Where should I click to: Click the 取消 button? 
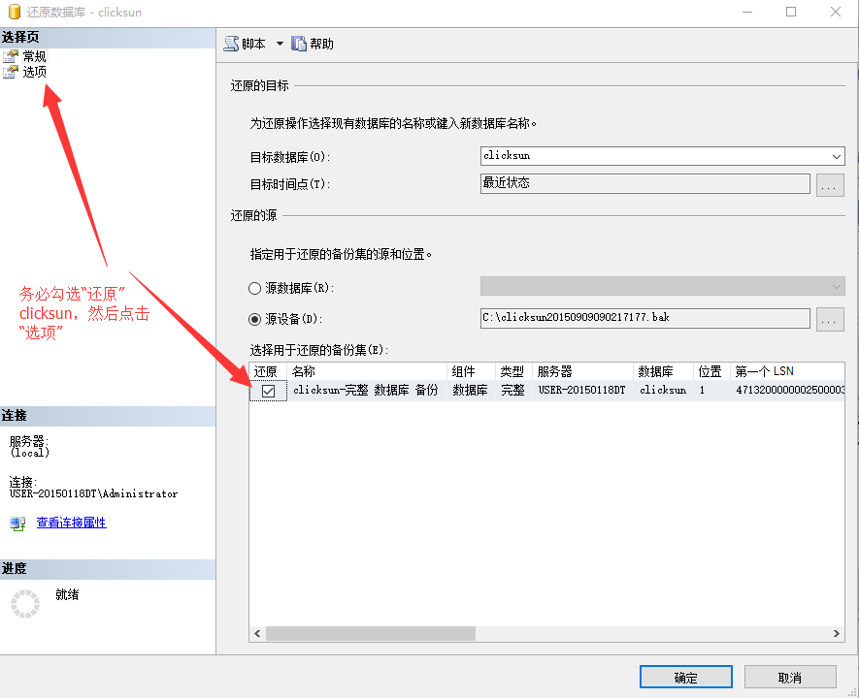point(790,678)
